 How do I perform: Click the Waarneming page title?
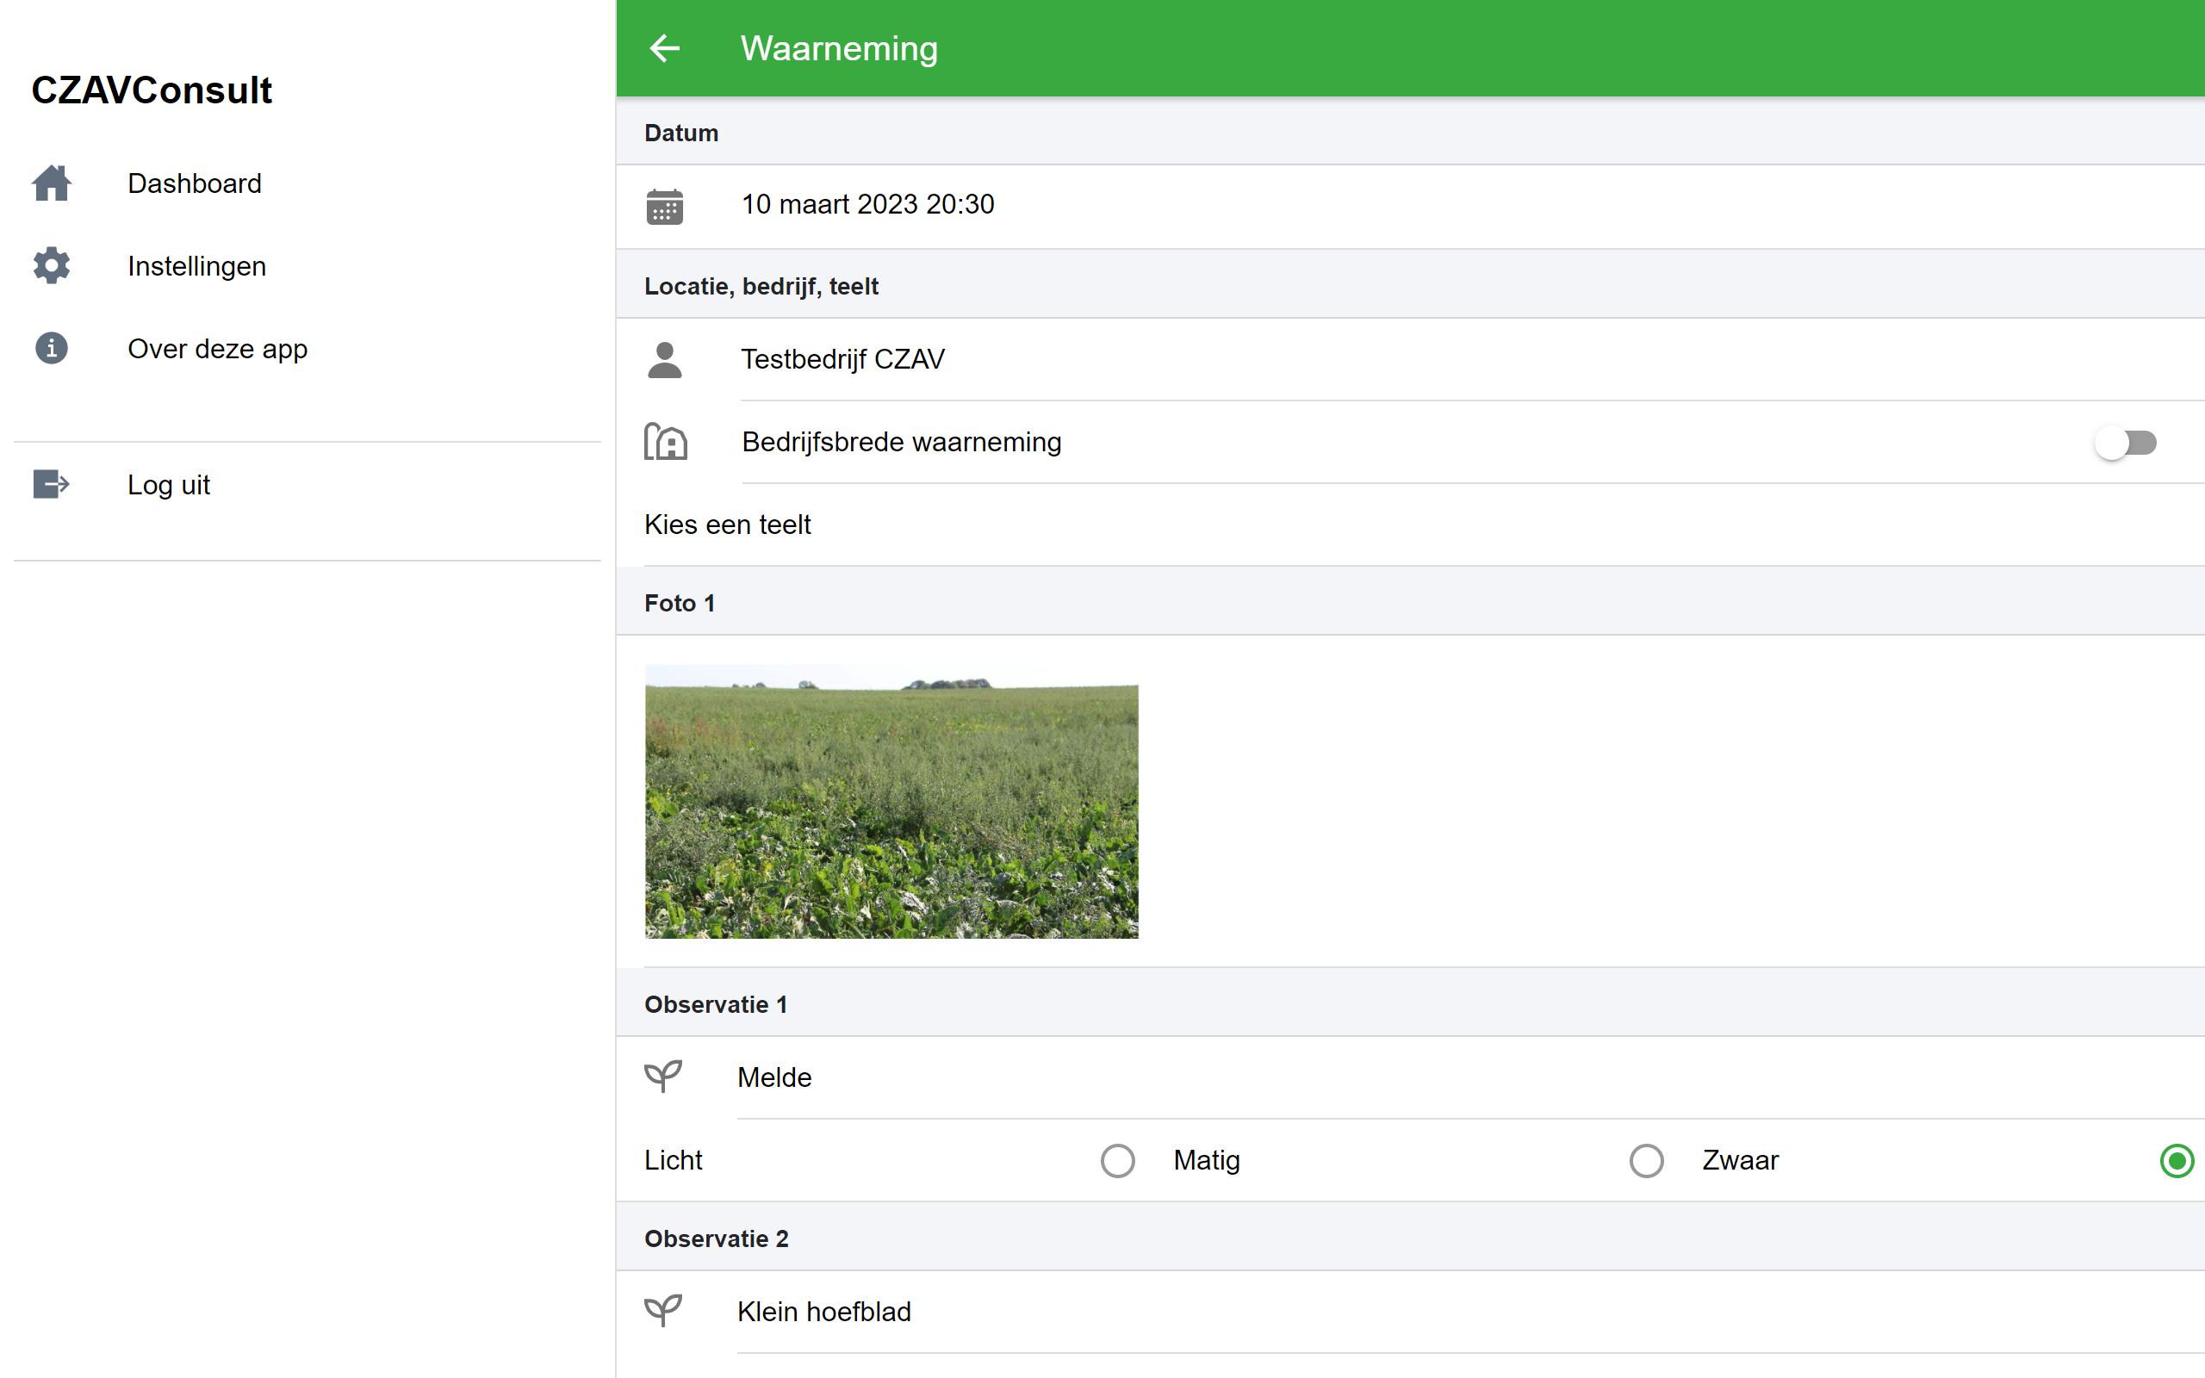pyautogui.click(x=839, y=48)
